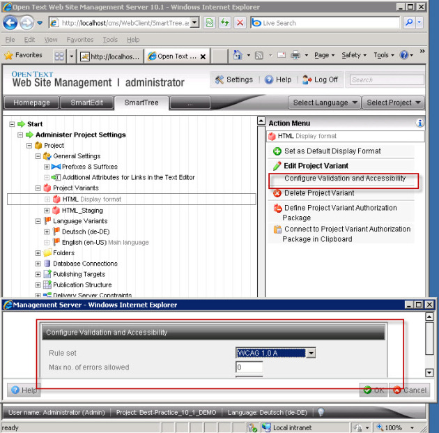Click the OpenText Search field
439x433 pixels.
[387, 79]
